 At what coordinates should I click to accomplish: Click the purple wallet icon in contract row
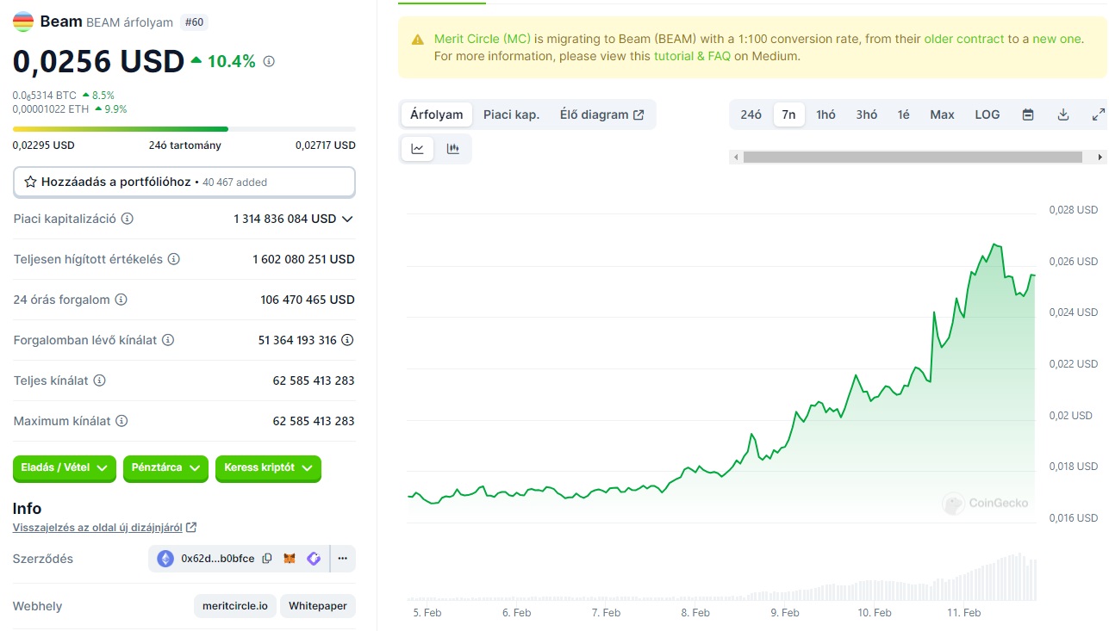(x=314, y=559)
